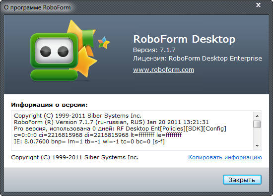Click the RoboForm (R) Version line in textbox
The image size is (273, 196).
[111, 122]
